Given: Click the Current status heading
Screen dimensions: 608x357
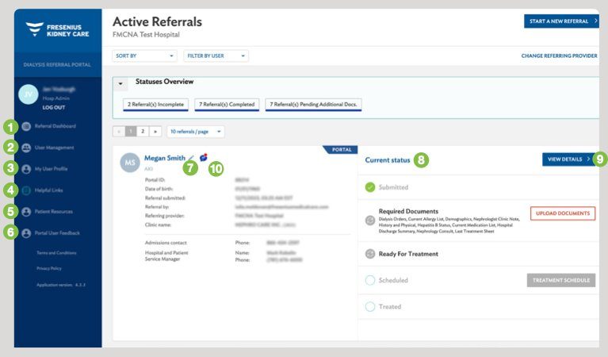Looking at the screenshot, I should pos(388,160).
